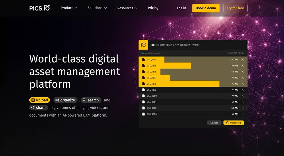Select the share pill tag
The image size is (284, 156).
coord(39,108)
